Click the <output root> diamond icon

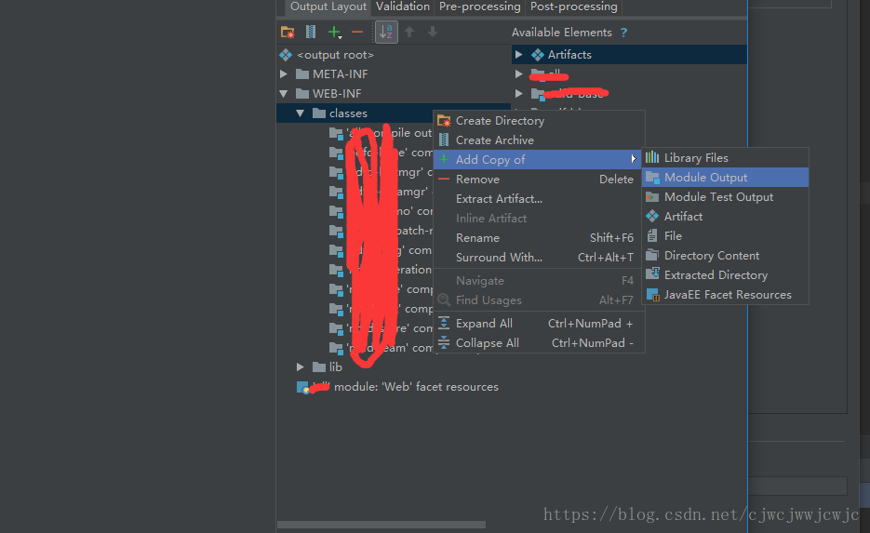click(x=286, y=55)
